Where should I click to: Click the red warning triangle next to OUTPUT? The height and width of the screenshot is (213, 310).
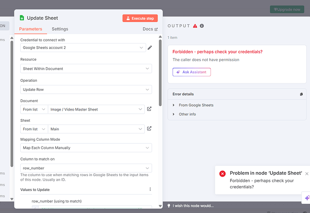click(195, 26)
